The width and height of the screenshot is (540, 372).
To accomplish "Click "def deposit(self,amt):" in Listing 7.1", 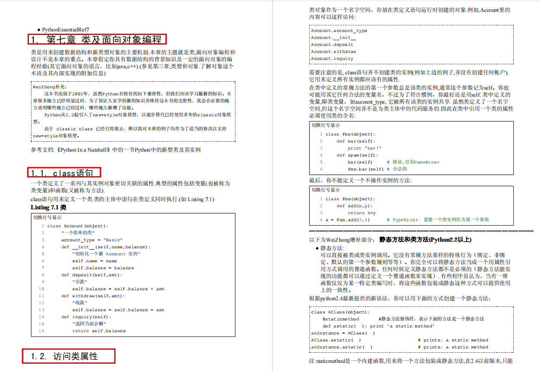I will tap(91, 275).
